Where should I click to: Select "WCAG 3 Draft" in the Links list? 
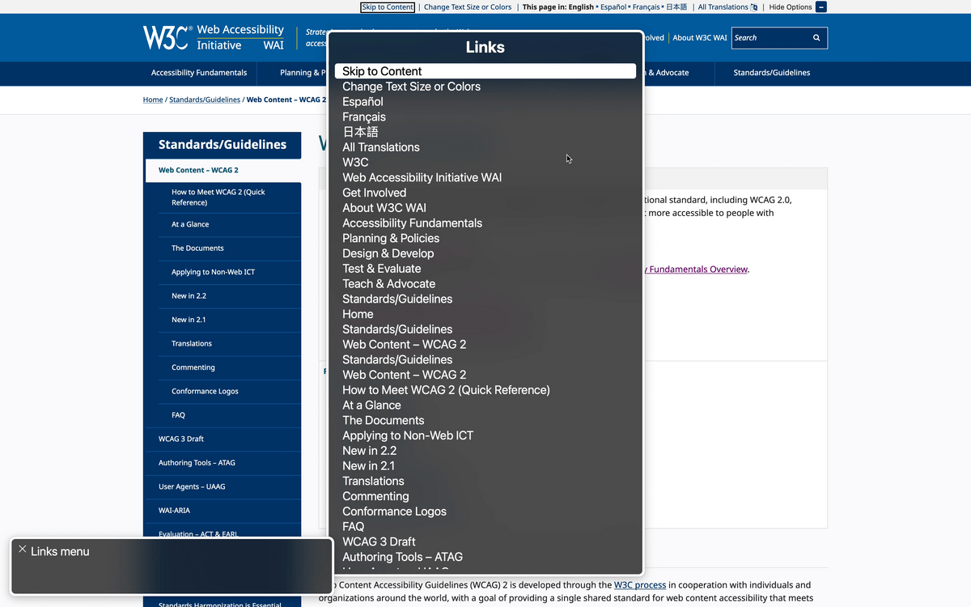click(379, 541)
